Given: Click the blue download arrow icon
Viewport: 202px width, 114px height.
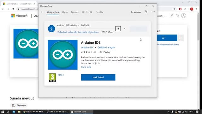Looking at the screenshot, I should coord(51,28).
